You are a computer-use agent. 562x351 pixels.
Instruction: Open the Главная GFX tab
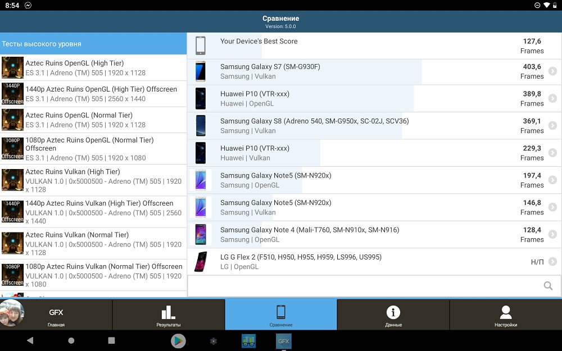[56, 315]
